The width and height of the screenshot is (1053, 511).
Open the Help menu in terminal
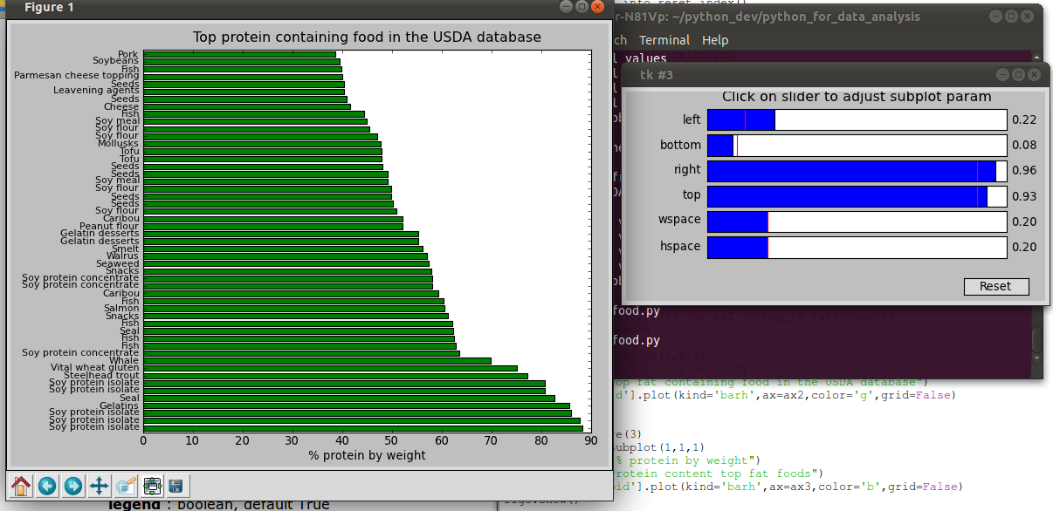714,40
